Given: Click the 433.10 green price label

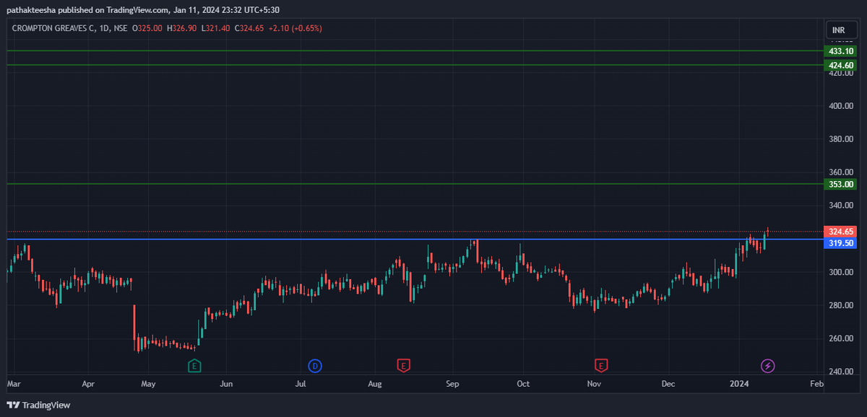Looking at the screenshot, I should coord(841,51).
